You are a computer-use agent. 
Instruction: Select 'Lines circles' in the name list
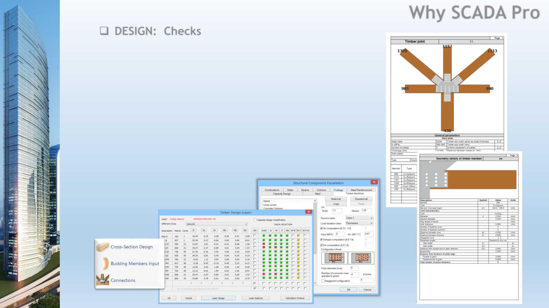270,205
